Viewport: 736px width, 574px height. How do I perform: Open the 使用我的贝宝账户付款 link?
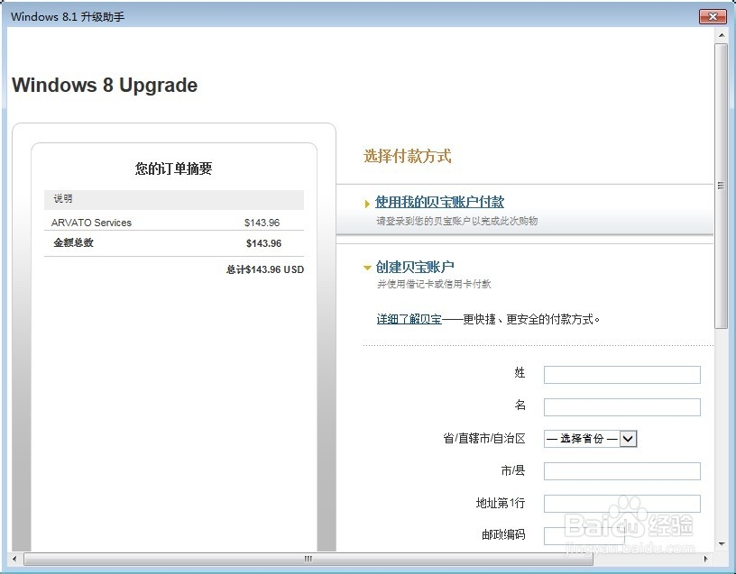[439, 202]
